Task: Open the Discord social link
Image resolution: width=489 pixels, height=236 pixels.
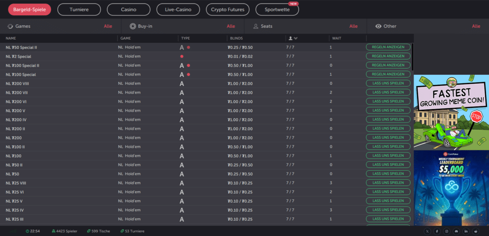Action: [x=457, y=231]
